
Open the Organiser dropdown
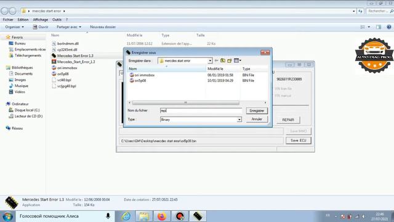(x=15, y=27)
